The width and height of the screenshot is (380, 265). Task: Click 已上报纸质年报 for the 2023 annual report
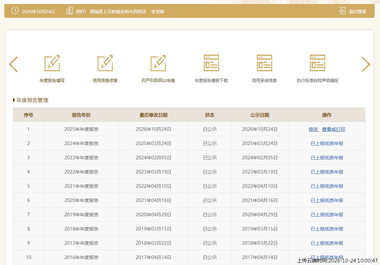point(327,158)
